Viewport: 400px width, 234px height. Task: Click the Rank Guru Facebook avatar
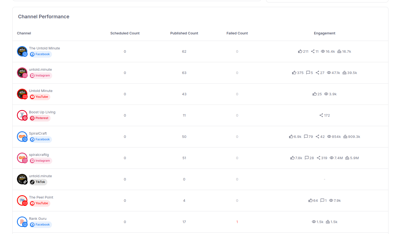coord(22,222)
